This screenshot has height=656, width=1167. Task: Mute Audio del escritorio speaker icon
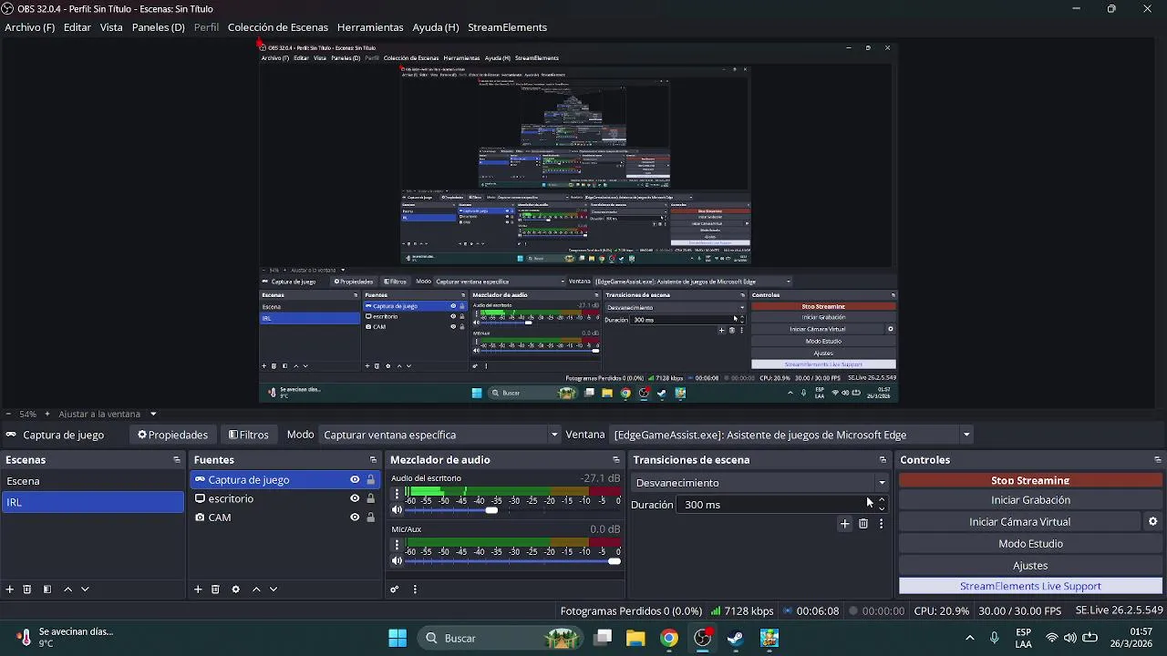(x=397, y=510)
